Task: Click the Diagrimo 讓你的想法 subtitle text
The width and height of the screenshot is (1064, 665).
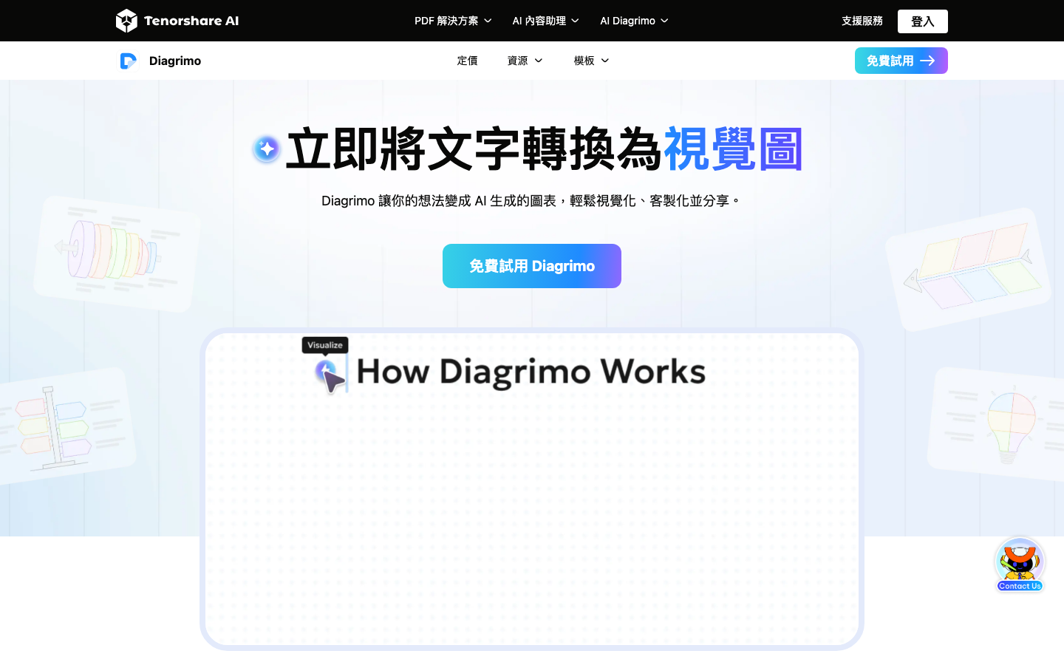Action: (532, 201)
